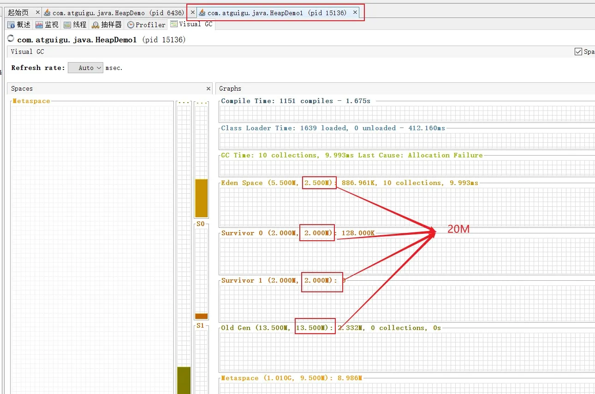595x394 pixels.
Task: Click the S1 survivor space label
Action: tap(200, 325)
